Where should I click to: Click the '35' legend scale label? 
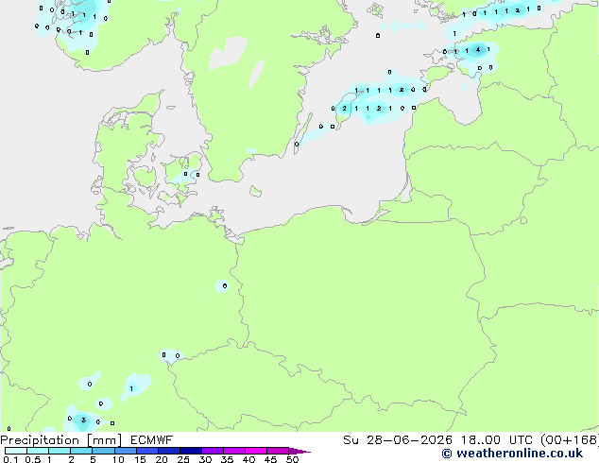pos(227,459)
